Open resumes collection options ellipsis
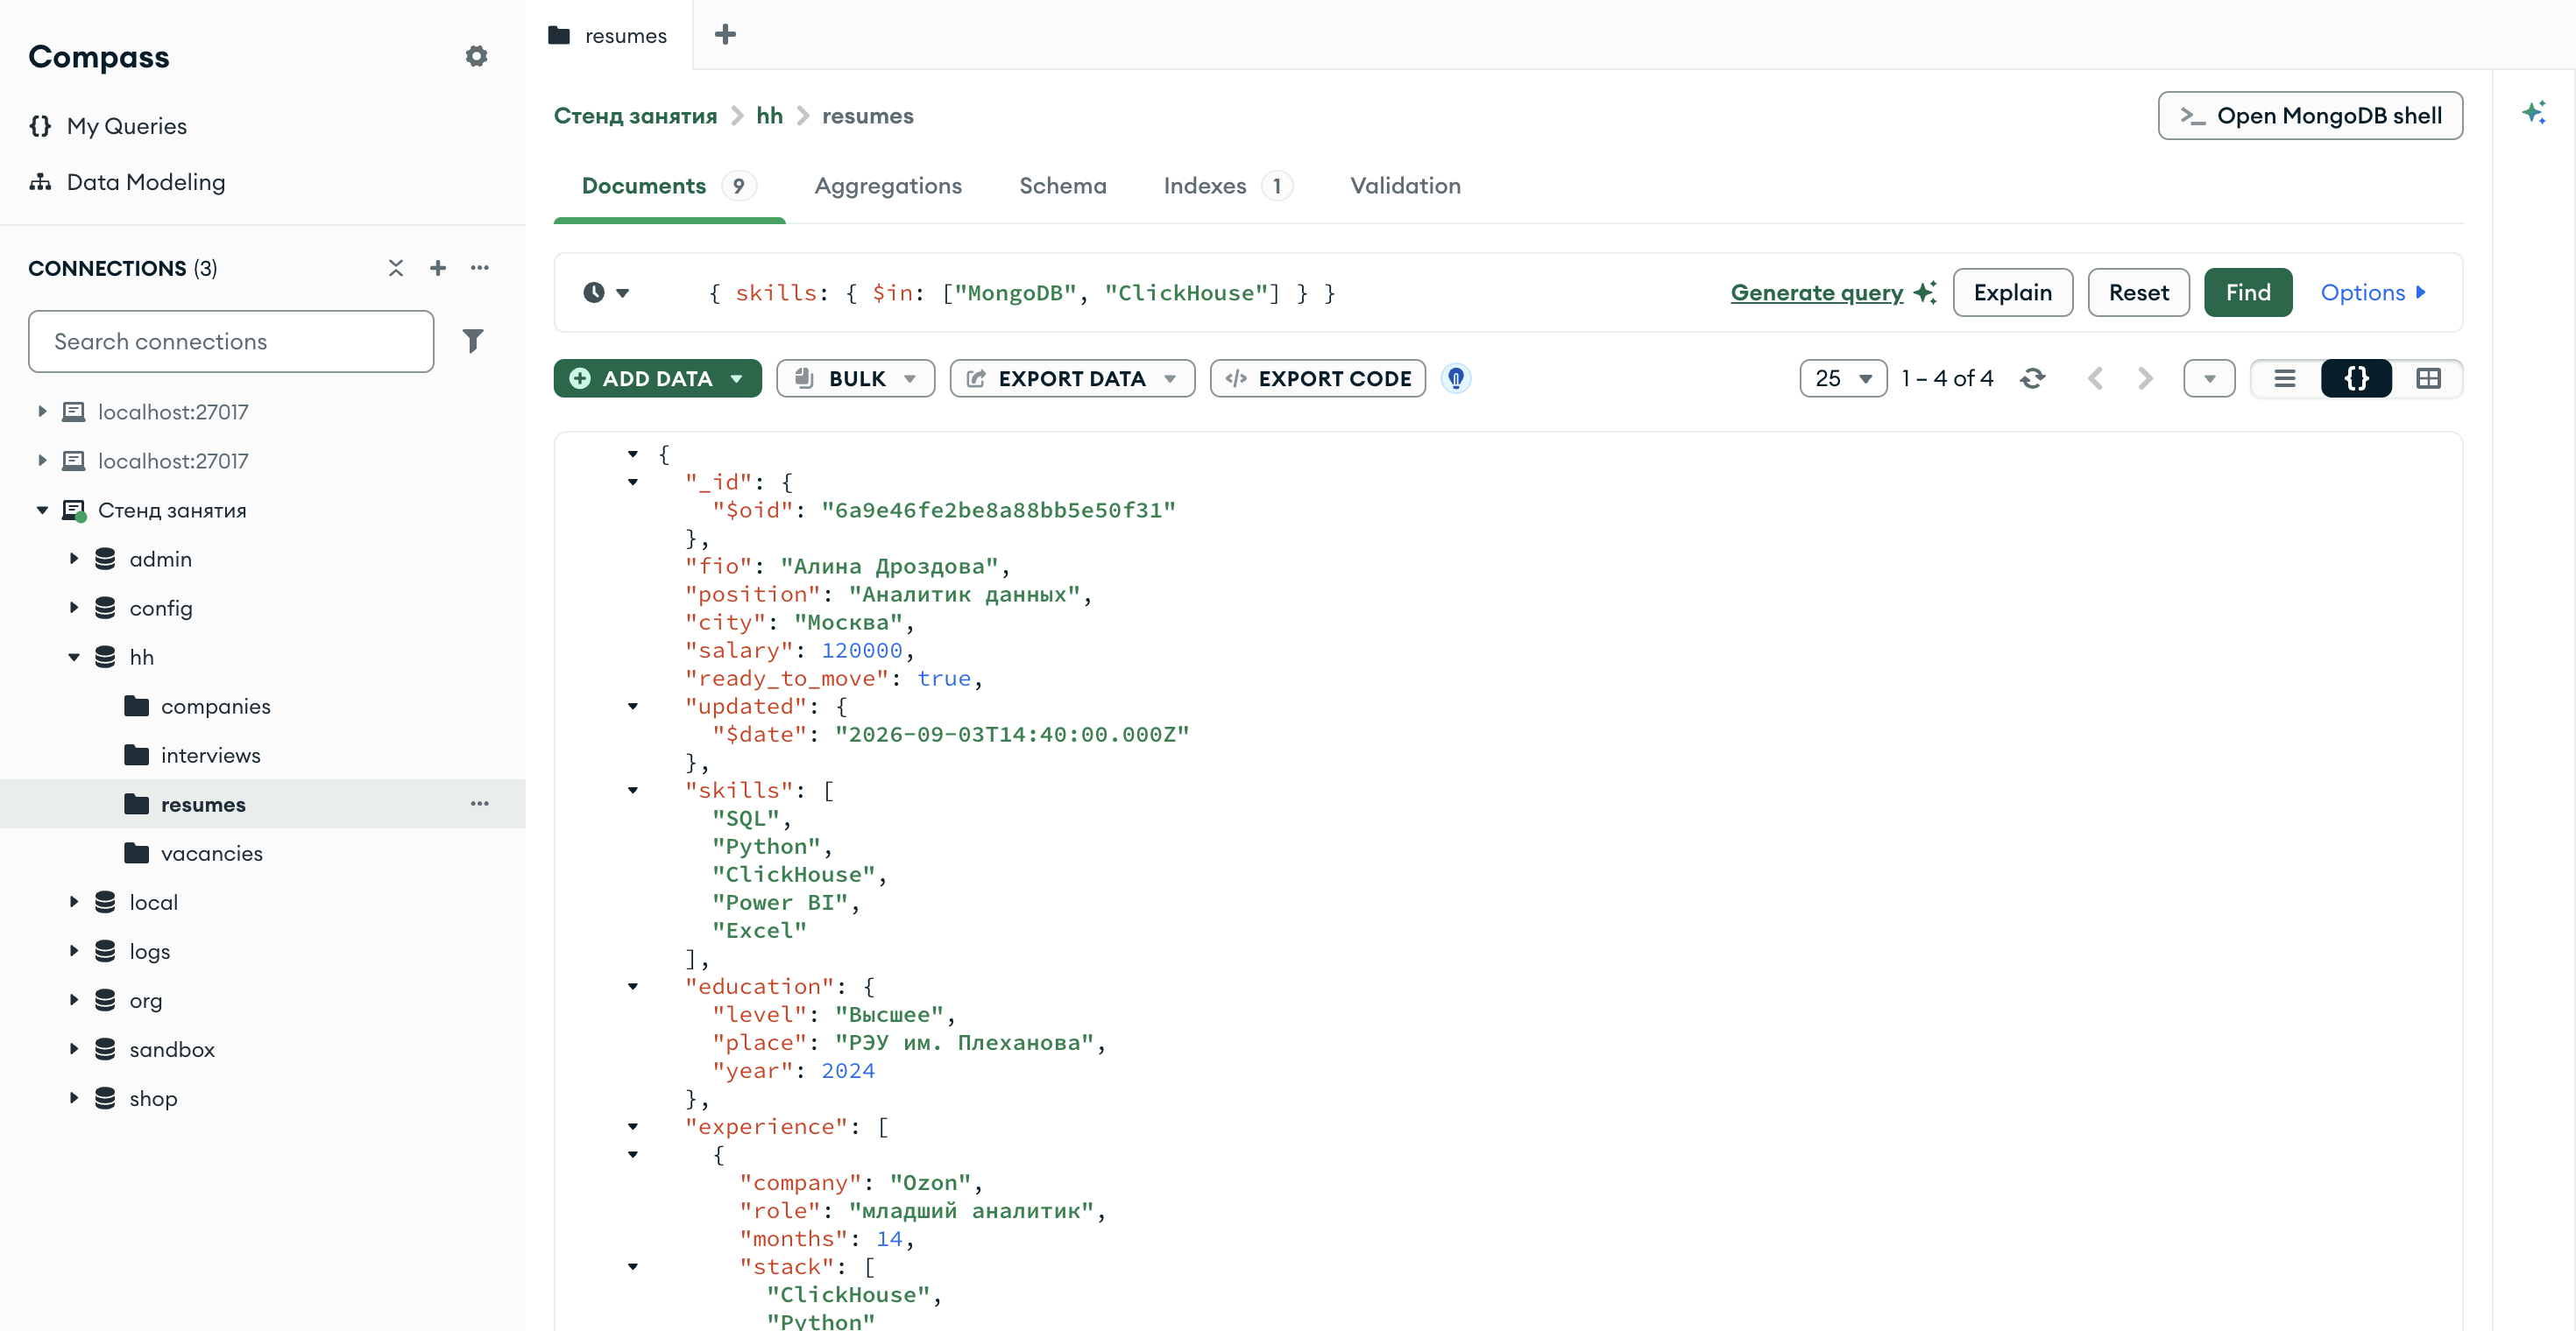The width and height of the screenshot is (2576, 1331). [x=480, y=805]
